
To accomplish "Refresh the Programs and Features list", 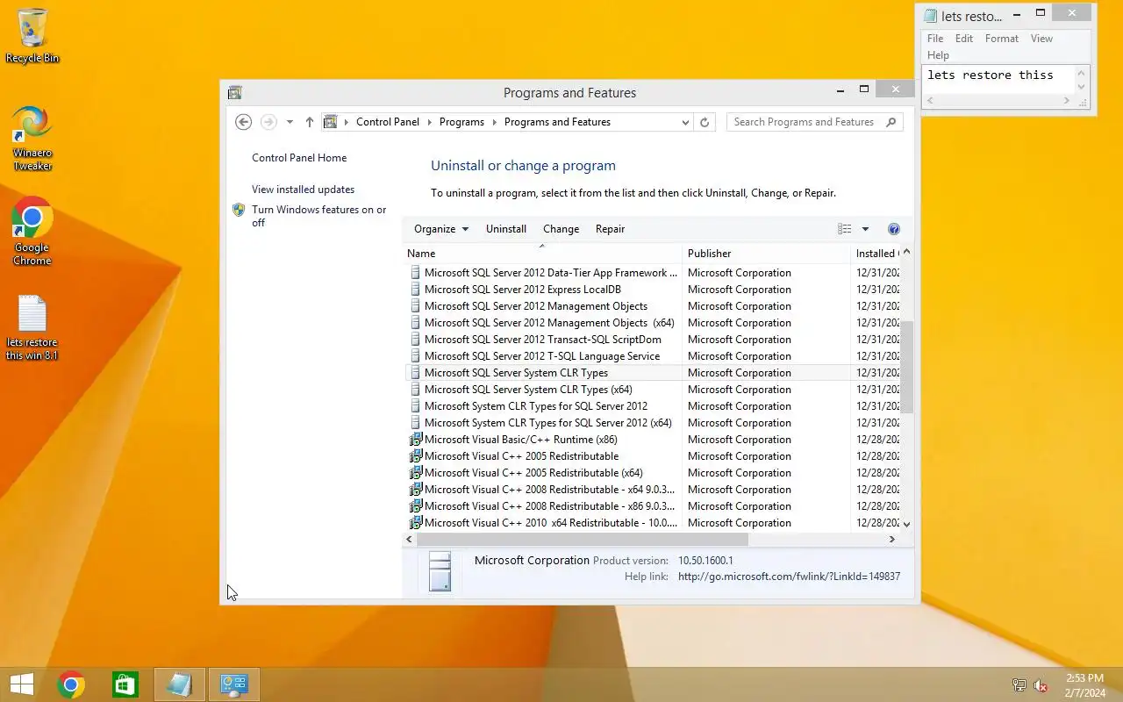I will (704, 122).
